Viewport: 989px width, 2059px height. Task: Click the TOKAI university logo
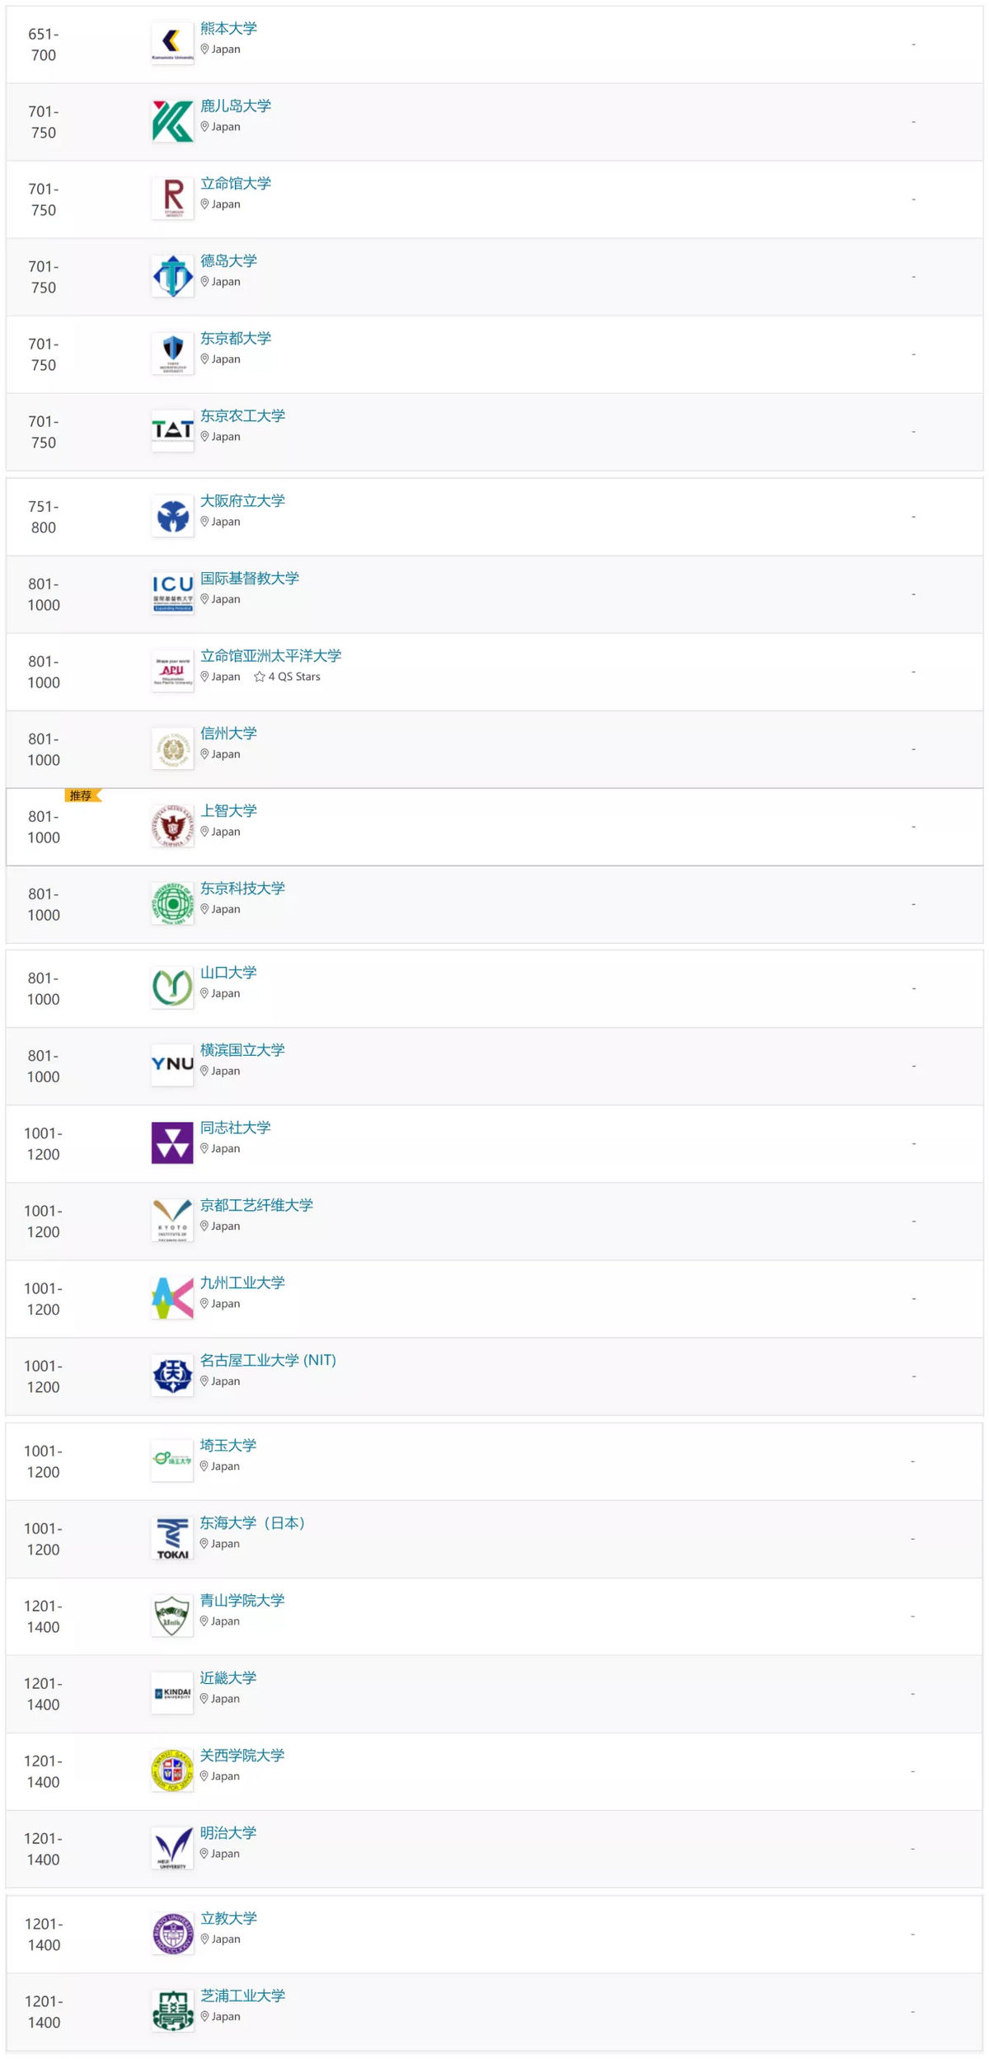(x=172, y=1538)
